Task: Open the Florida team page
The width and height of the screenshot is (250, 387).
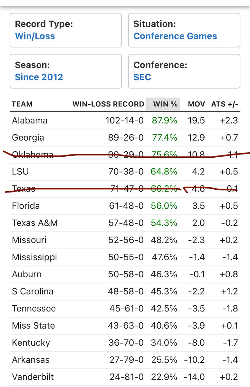Action: [26, 206]
